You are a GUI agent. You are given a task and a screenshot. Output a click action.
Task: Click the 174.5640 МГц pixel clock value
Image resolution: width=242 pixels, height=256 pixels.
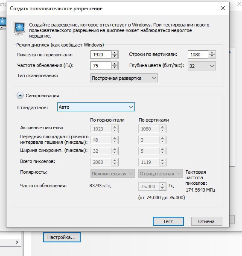200,190
